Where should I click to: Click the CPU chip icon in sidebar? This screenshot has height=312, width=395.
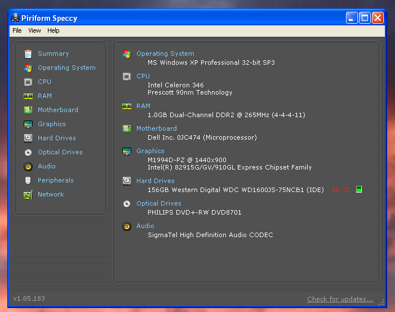28,82
